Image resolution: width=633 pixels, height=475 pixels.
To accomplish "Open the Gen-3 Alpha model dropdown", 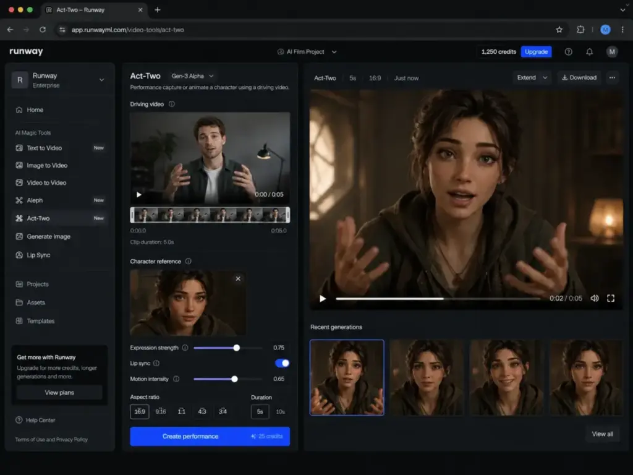I will click(x=192, y=76).
